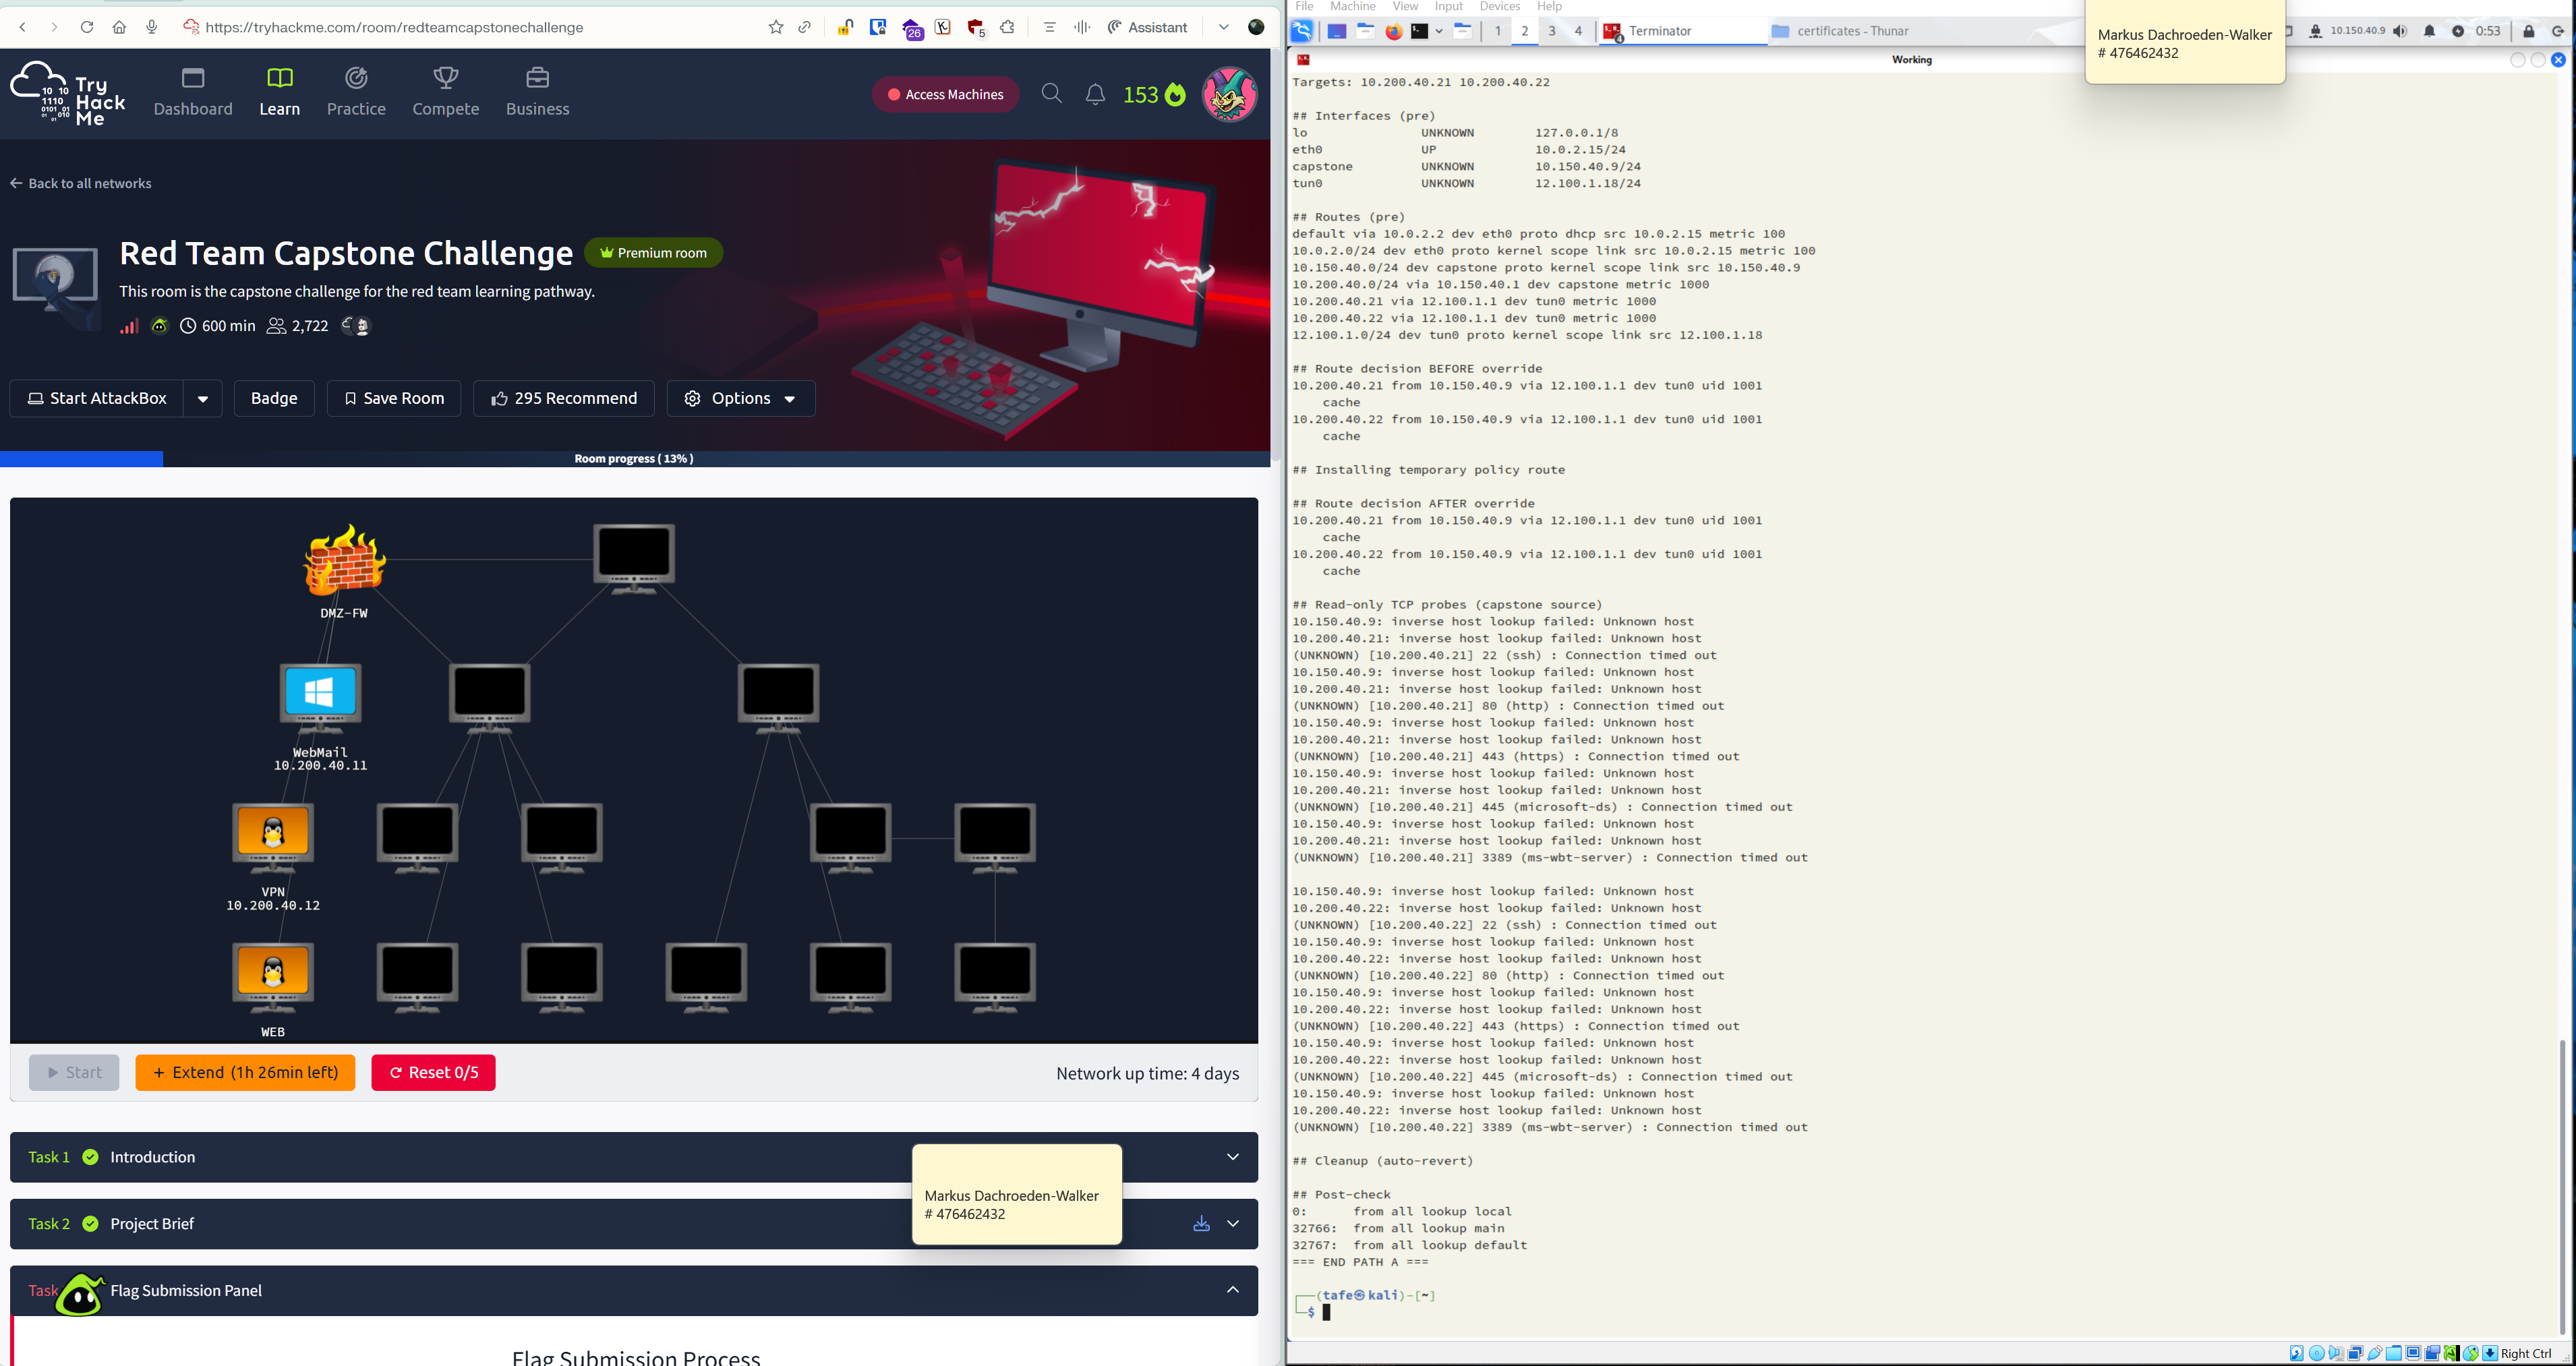Open the Devices menu in VirtualBox
Viewport: 2576px width, 1366px height.
[x=1499, y=6]
